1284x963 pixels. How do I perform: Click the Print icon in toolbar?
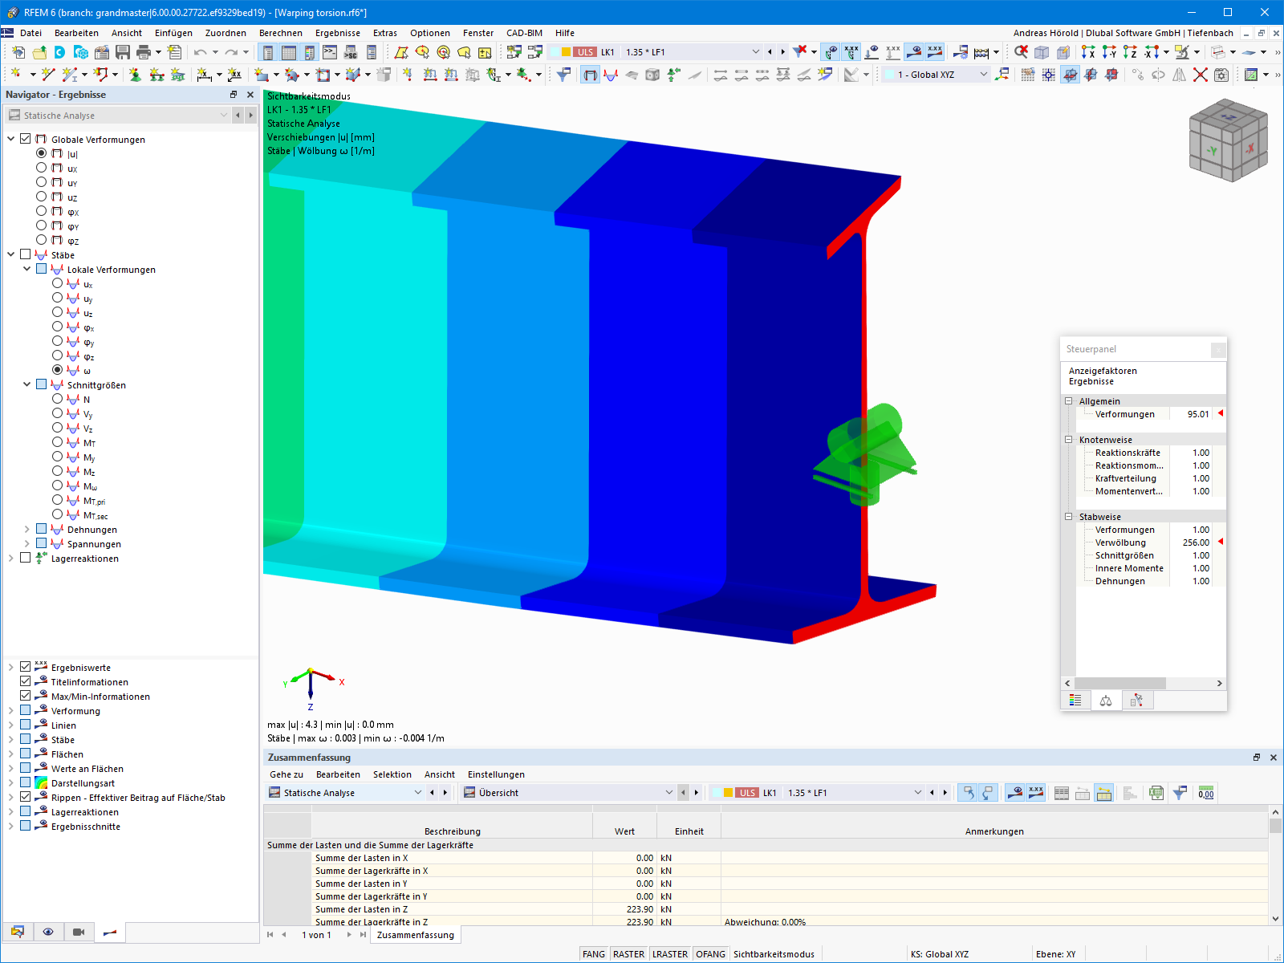(144, 51)
